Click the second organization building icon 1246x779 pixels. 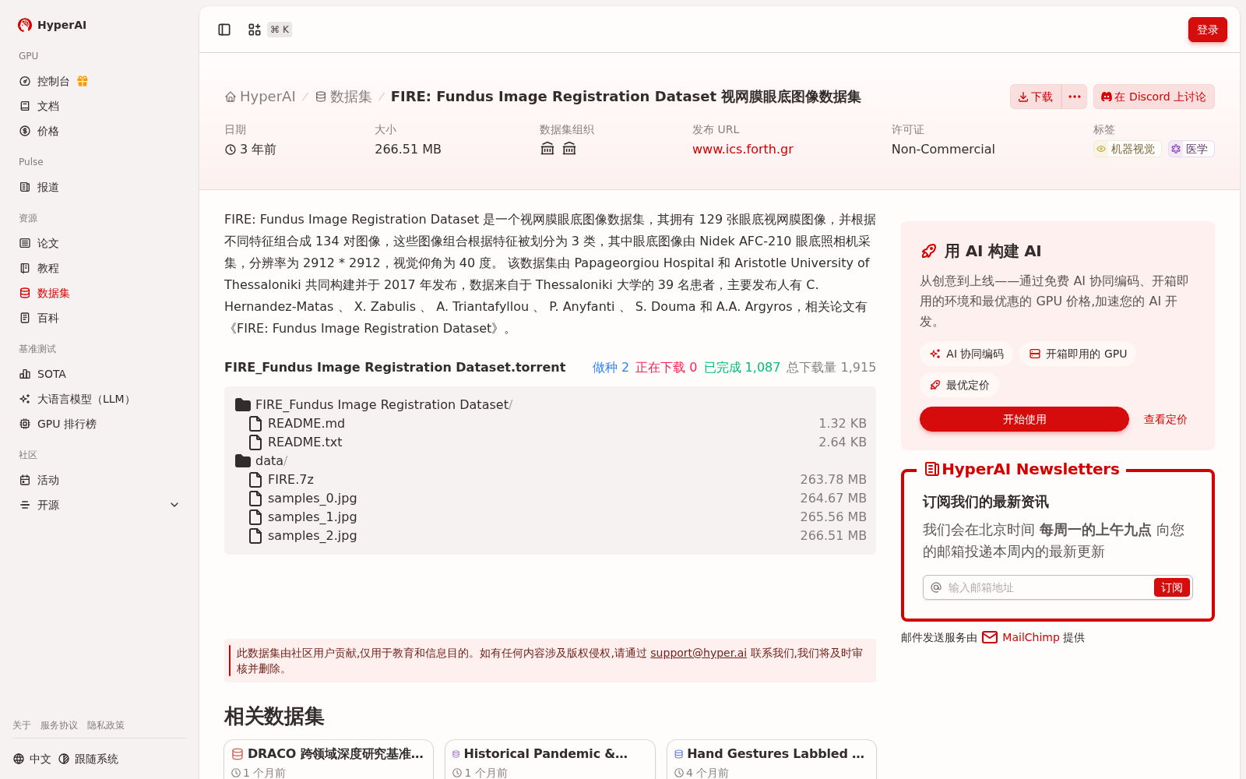pyautogui.click(x=569, y=149)
